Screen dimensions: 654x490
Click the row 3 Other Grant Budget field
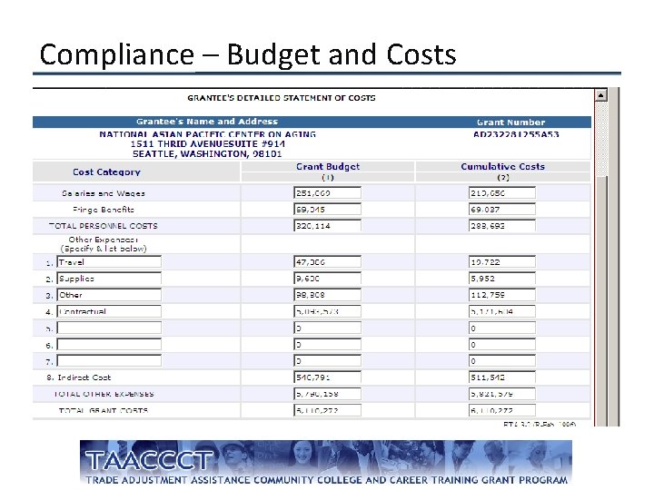[327, 295]
